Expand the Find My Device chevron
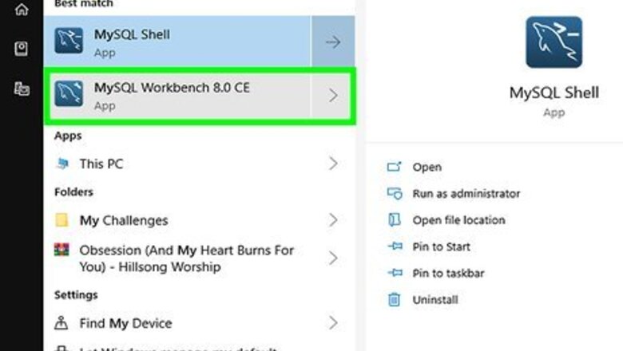 [333, 323]
